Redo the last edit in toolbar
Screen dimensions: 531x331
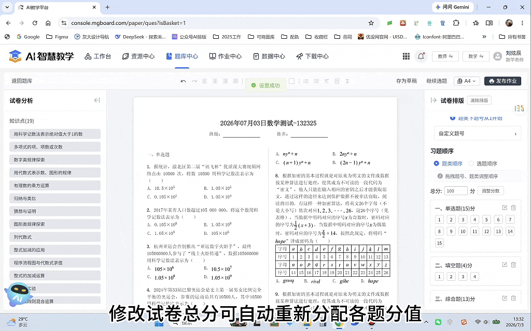[194, 81]
